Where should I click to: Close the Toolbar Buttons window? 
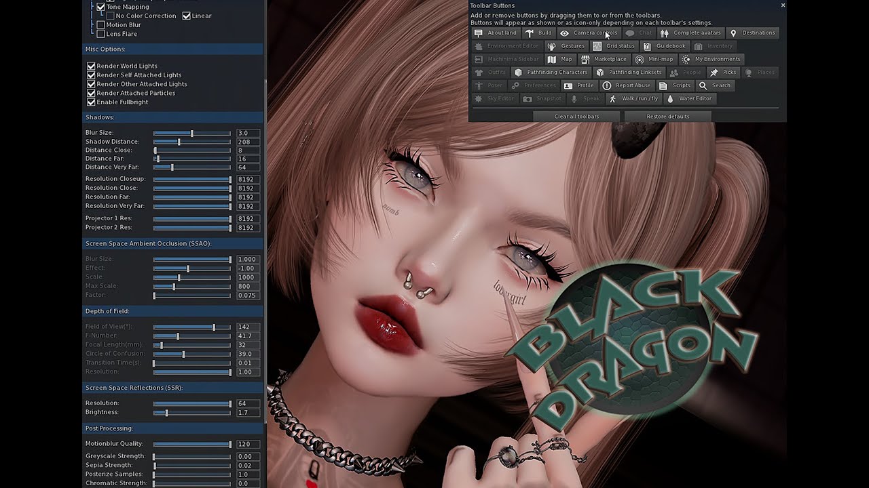[x=783, y=5]
